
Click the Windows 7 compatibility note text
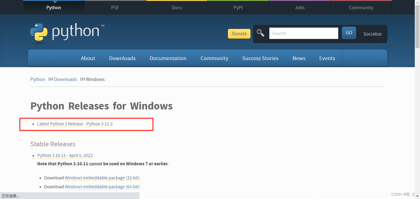click(x=103, y=164)
